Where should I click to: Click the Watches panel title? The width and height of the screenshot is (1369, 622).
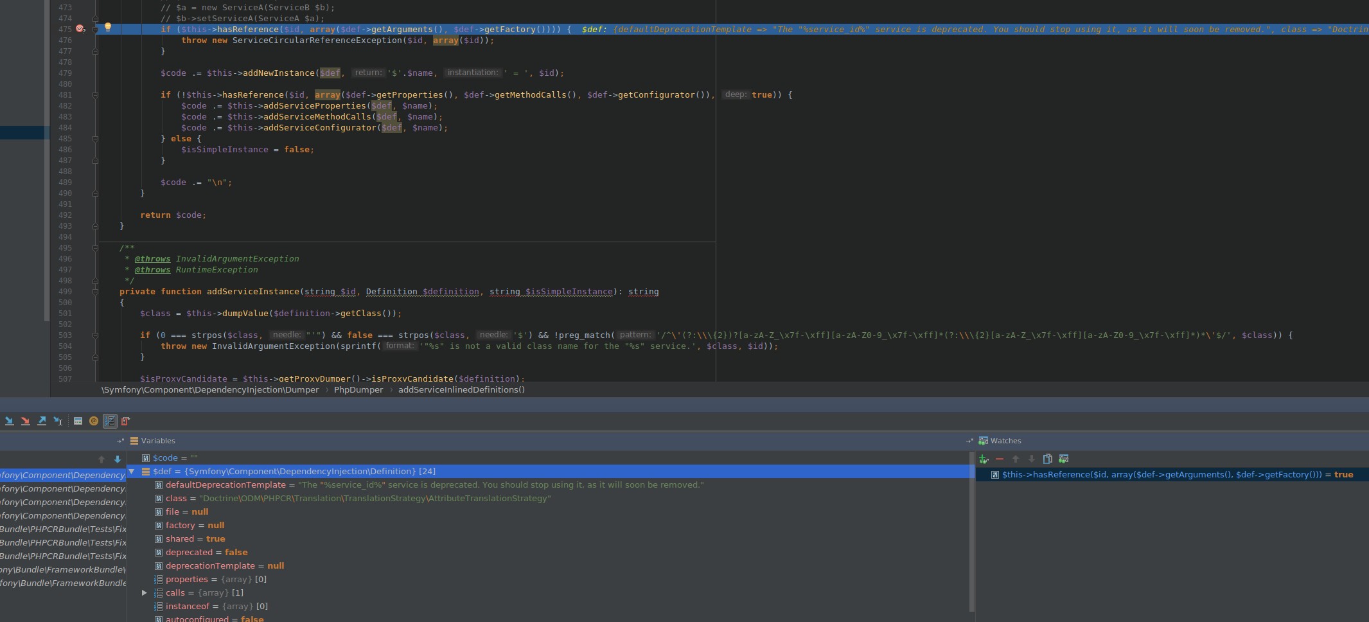[1005, 441]
